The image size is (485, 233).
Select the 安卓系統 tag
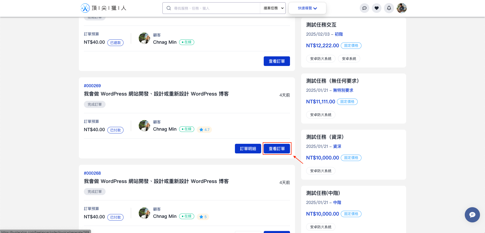(x=349, y=58)
